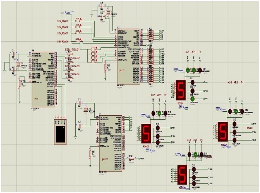Select the bottom seven-segment display below AU3

[182, 173]
